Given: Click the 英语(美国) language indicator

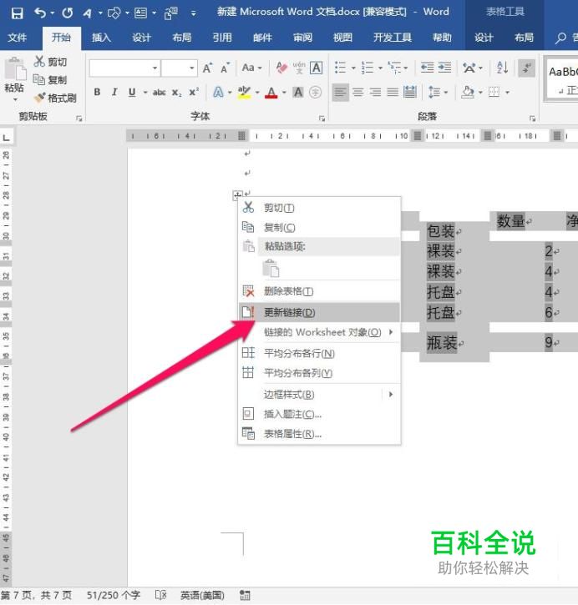Looking at the screenshot, I should (x=202, y=595).
